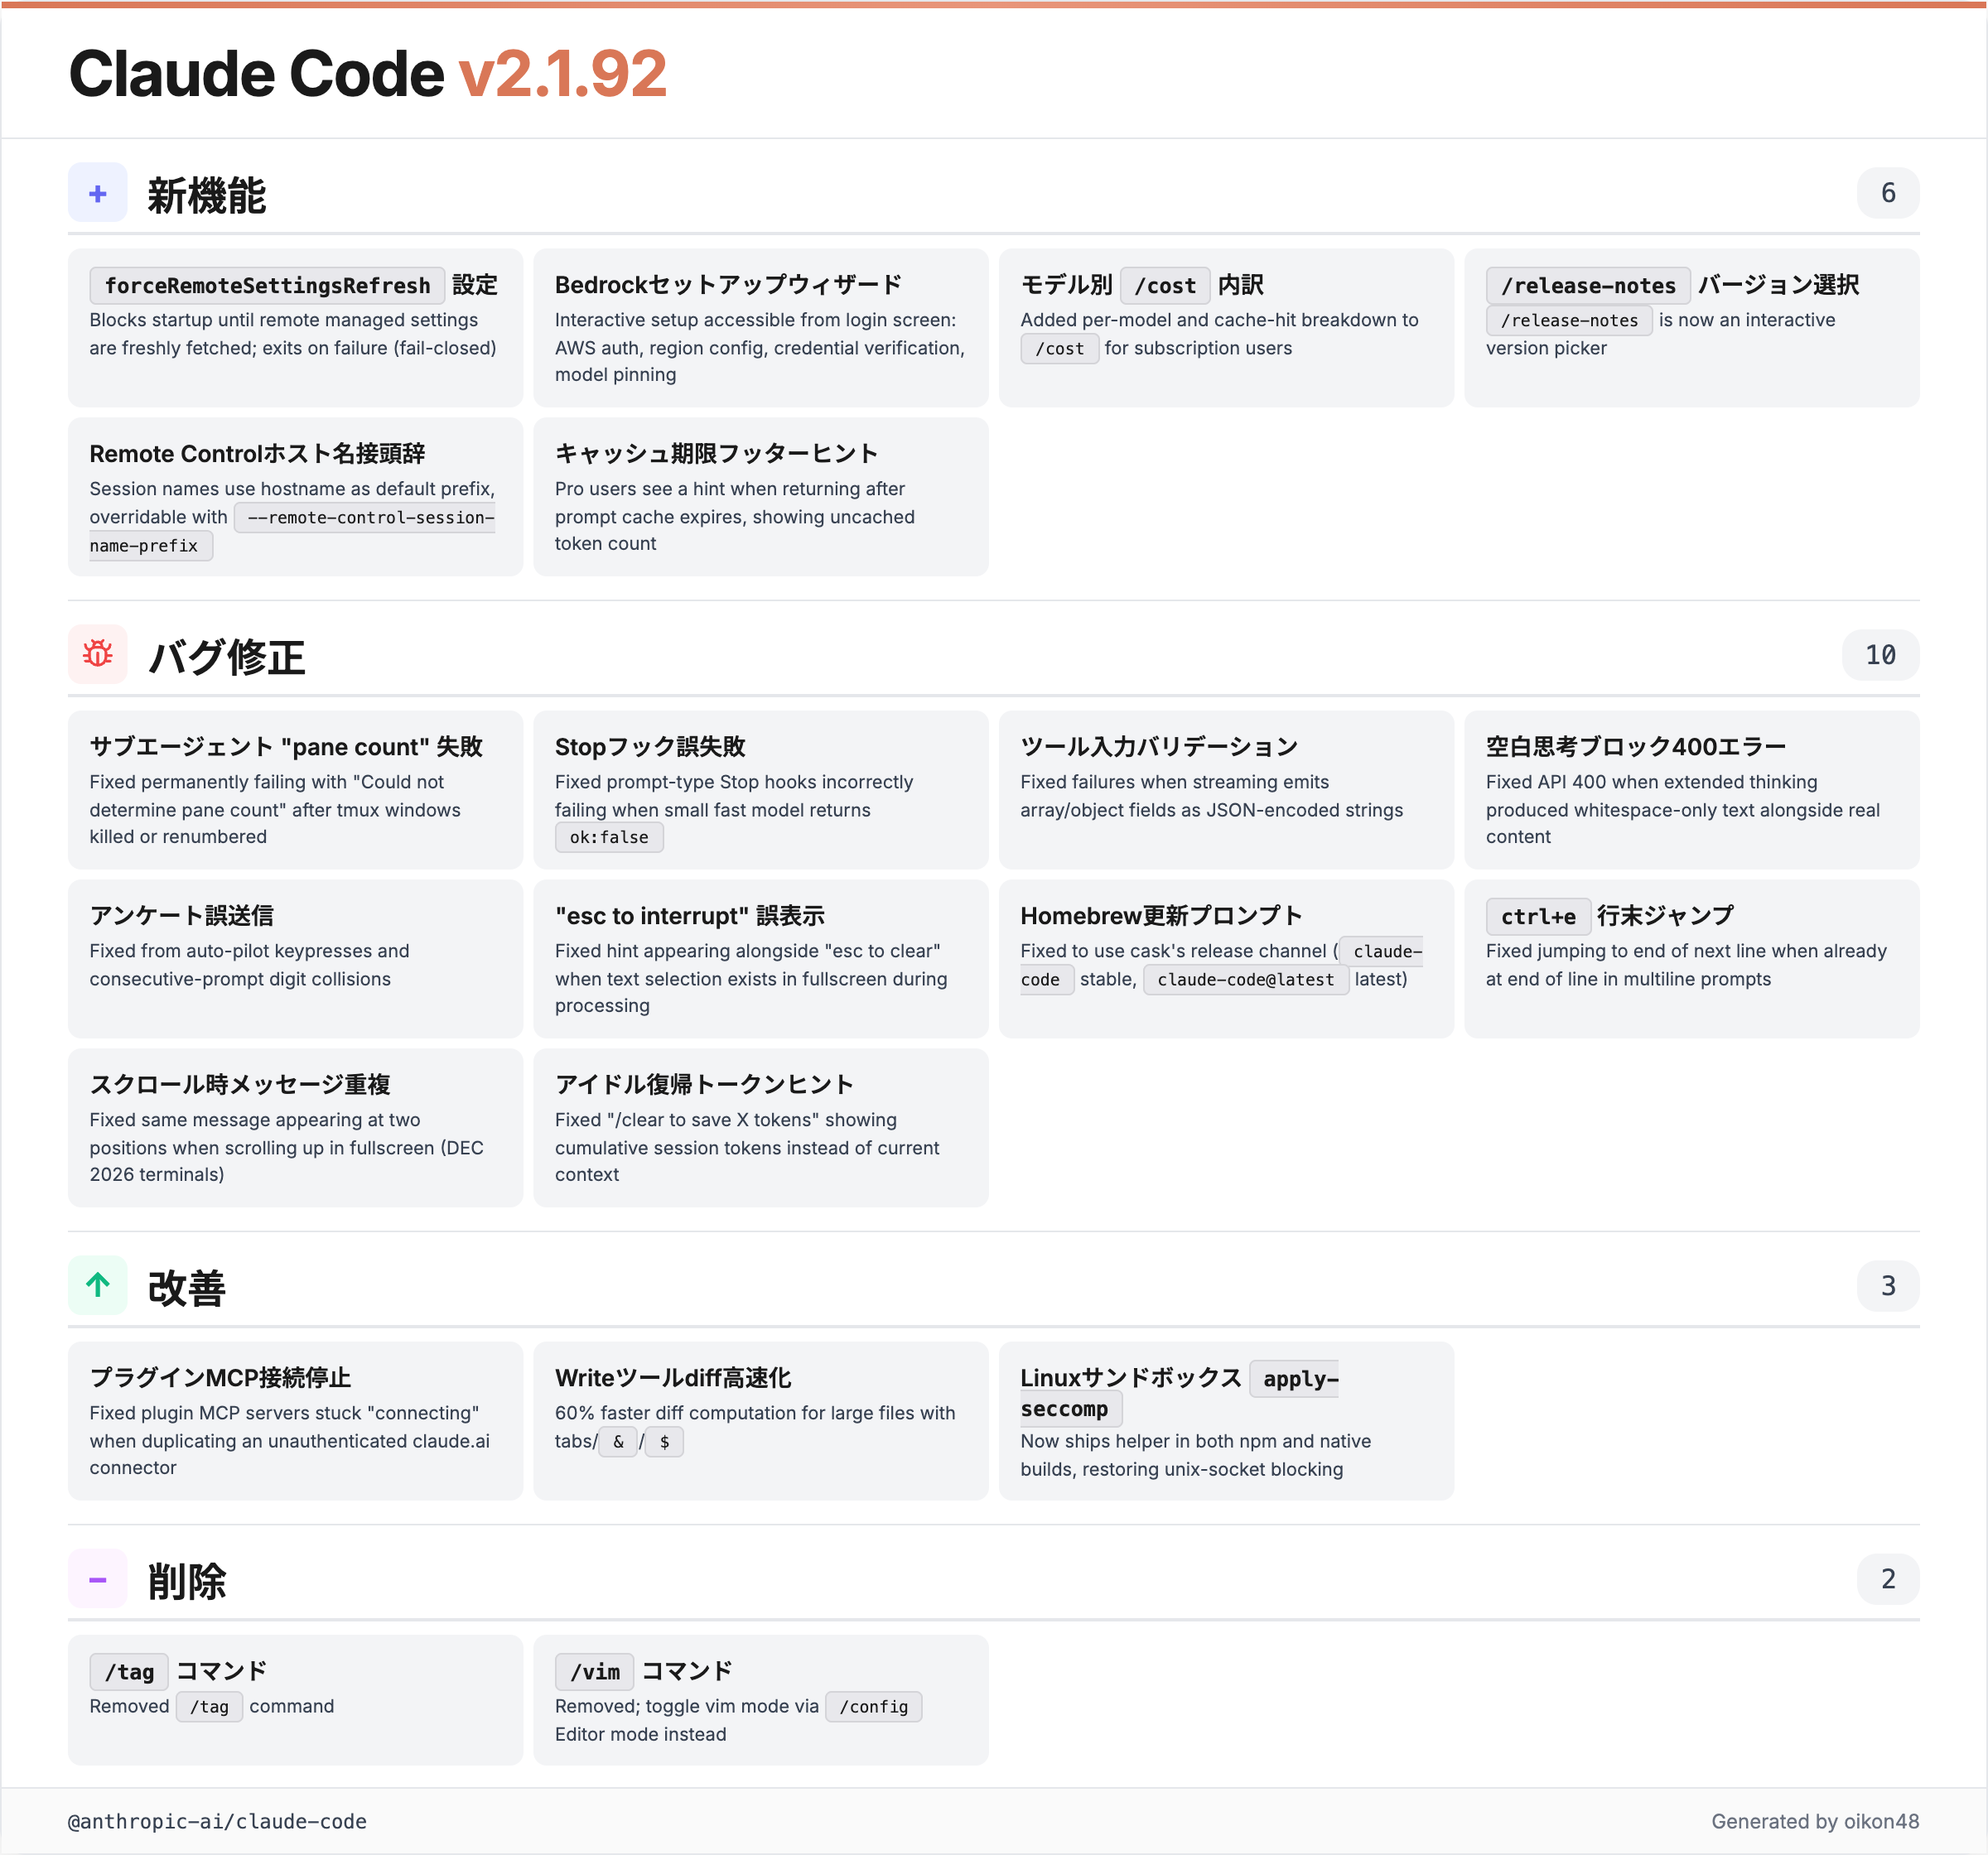Click the ツール入力バリデーション card title

(1159, 747)
